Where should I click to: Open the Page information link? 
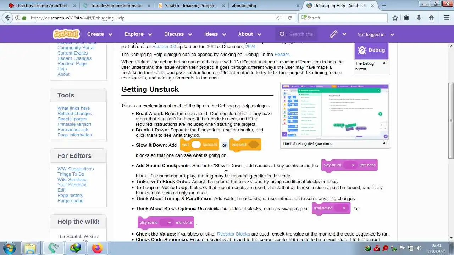[74, 135]
